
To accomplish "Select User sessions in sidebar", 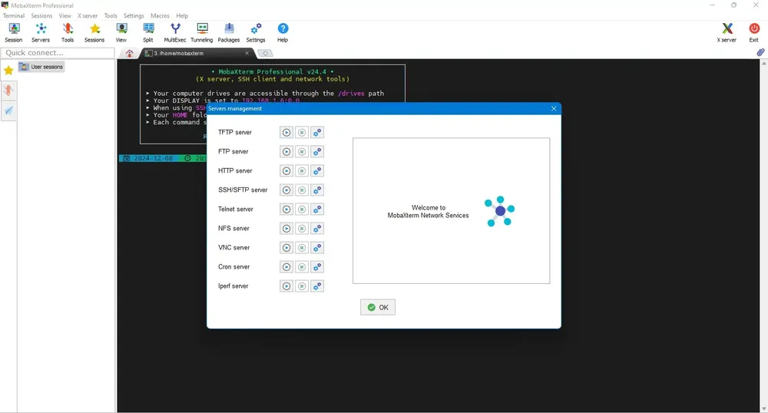I will [x=41, y=67].
